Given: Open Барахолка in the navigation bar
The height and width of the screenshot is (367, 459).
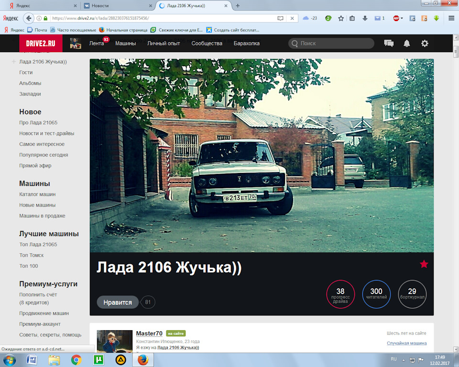Looking at the screenshot, I should click(x=247, y=43).
